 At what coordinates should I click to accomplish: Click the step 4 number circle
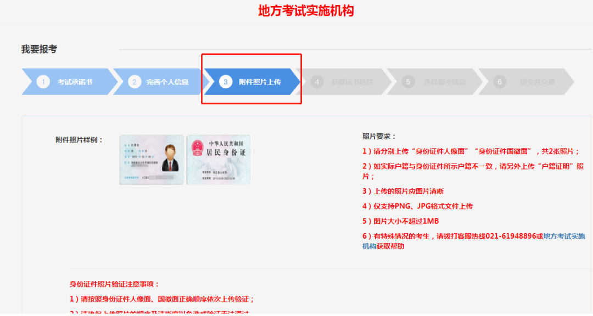(317, 82)
